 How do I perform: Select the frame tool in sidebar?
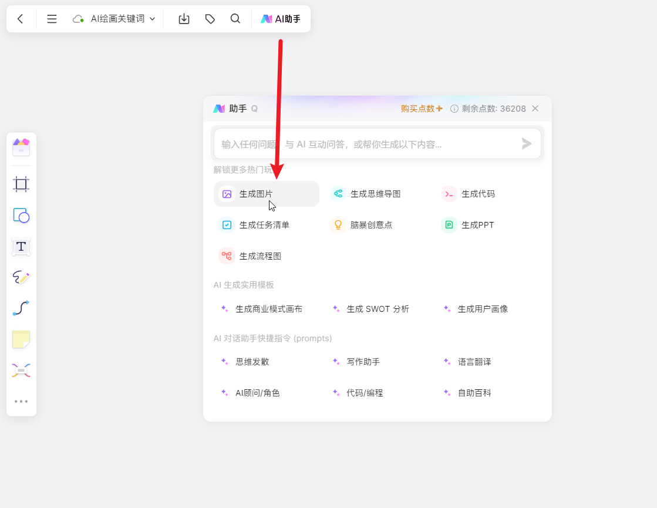click(21, 184)
